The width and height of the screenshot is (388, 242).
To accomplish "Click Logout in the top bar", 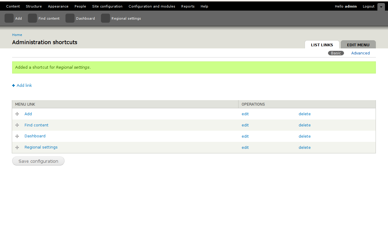I will 368,6.
